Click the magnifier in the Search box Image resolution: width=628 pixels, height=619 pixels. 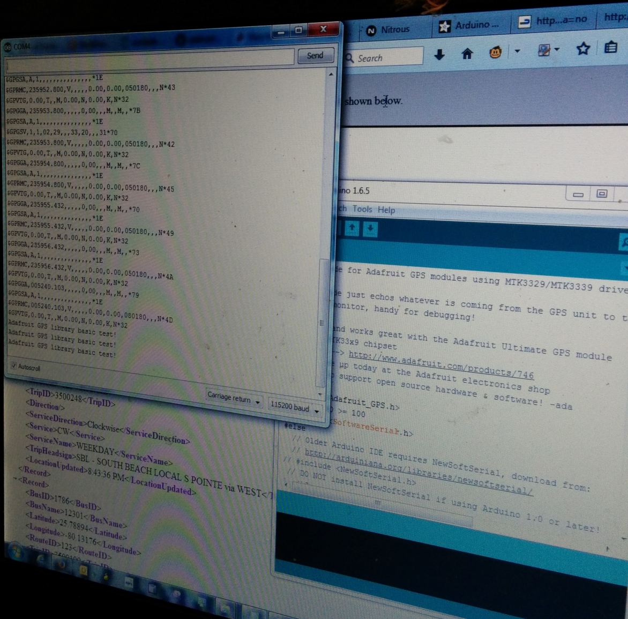coord(349,57)
